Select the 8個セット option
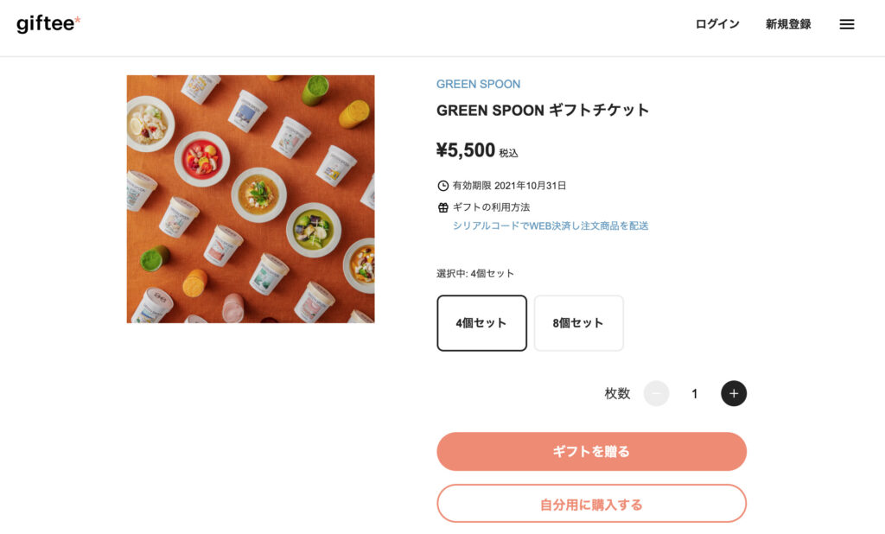This screenshot has height=534, width=885. [578, 322]
